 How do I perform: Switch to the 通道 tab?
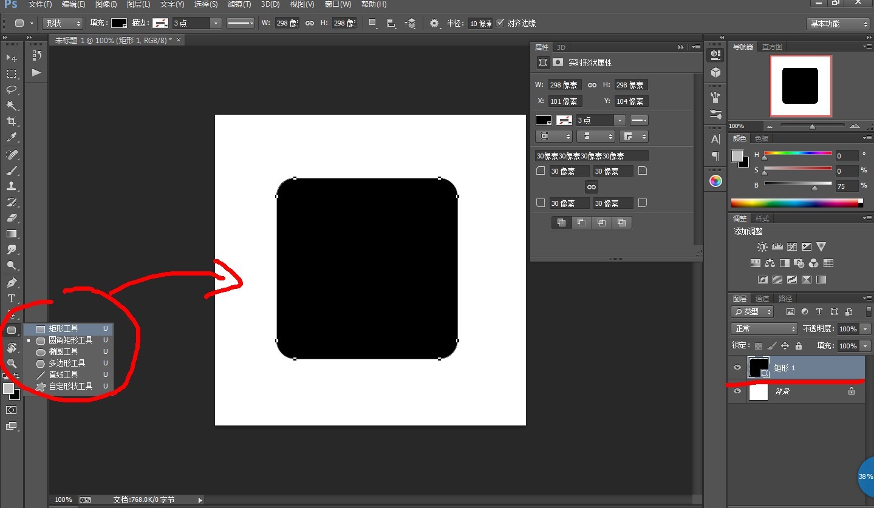coord(762,299)
